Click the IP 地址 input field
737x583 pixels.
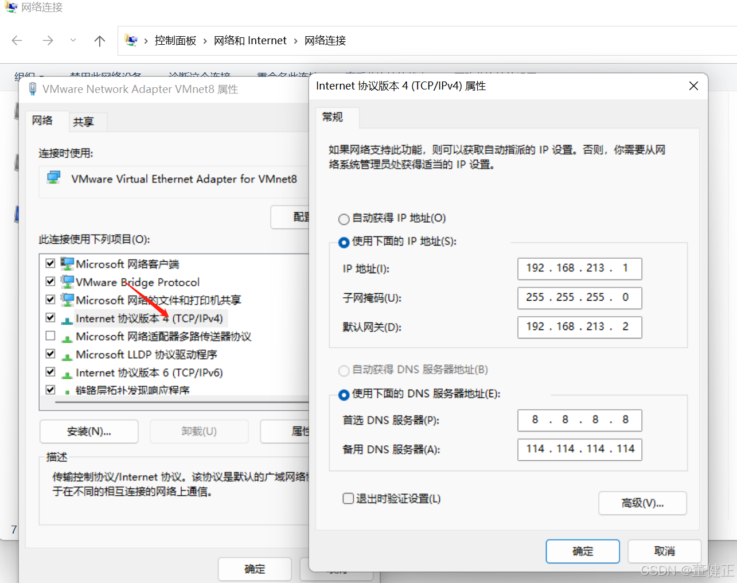coord(580,269)
